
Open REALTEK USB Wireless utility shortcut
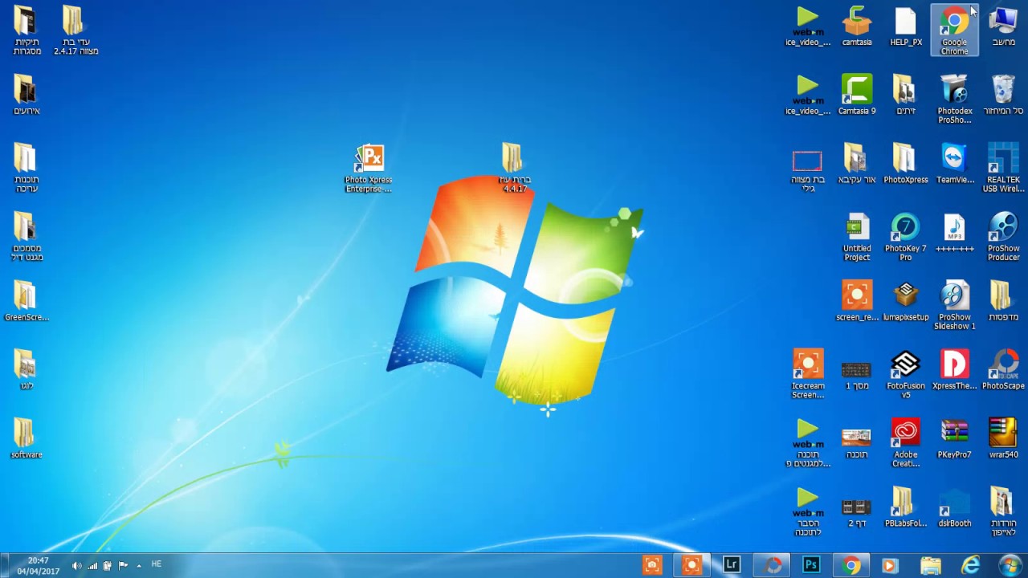click(1004, 168)
